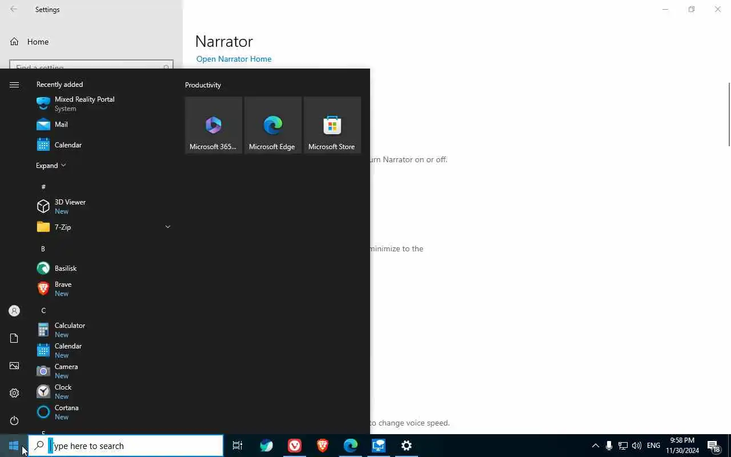Launch the Camera app
This screenshot has height=457, width=731.
pos(103,371)
